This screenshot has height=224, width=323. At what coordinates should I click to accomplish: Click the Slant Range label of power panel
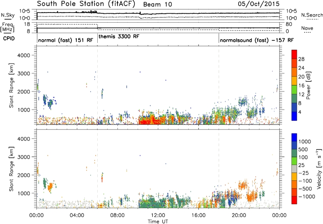coord(11,85)
